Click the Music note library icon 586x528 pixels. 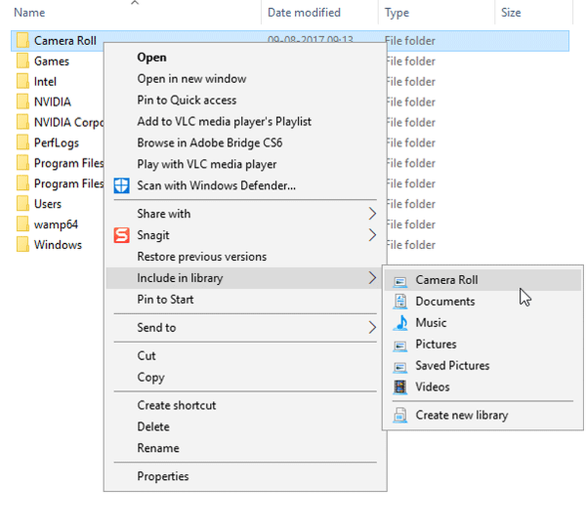tap(401, 323)
